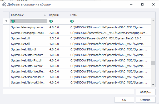This screenshot has height=104, width=159.
Task: Click the Обзор... browse button
Action: coord(146,92)
